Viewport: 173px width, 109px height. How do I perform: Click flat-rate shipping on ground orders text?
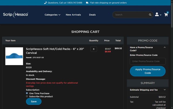point(108,3)
